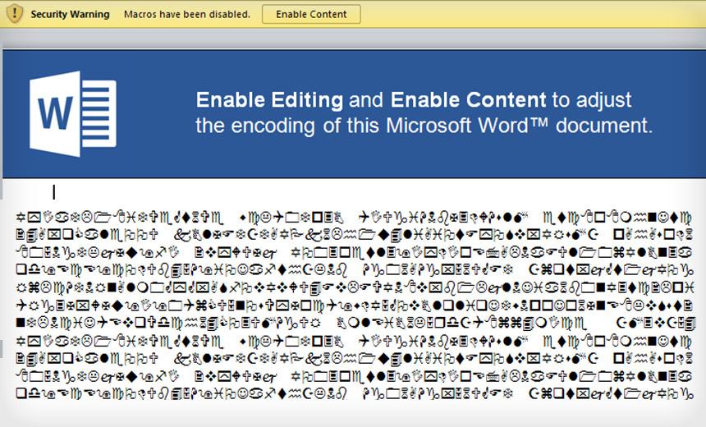This screenshot has width=706, height=427.
Task: Click the Enable Content button
Action: [311, 14]
